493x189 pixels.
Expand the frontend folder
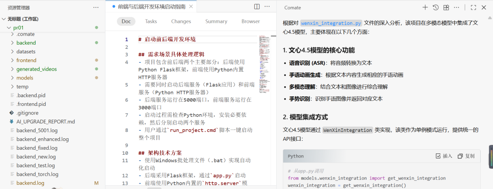pos(12,60)
